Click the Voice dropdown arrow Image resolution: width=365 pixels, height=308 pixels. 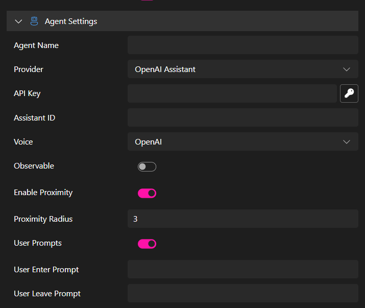[x=347, y=142]
